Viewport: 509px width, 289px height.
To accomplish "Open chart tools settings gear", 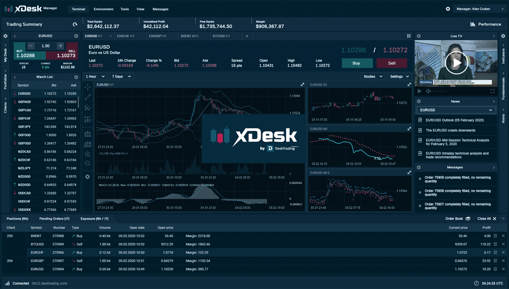I will 88,177.
